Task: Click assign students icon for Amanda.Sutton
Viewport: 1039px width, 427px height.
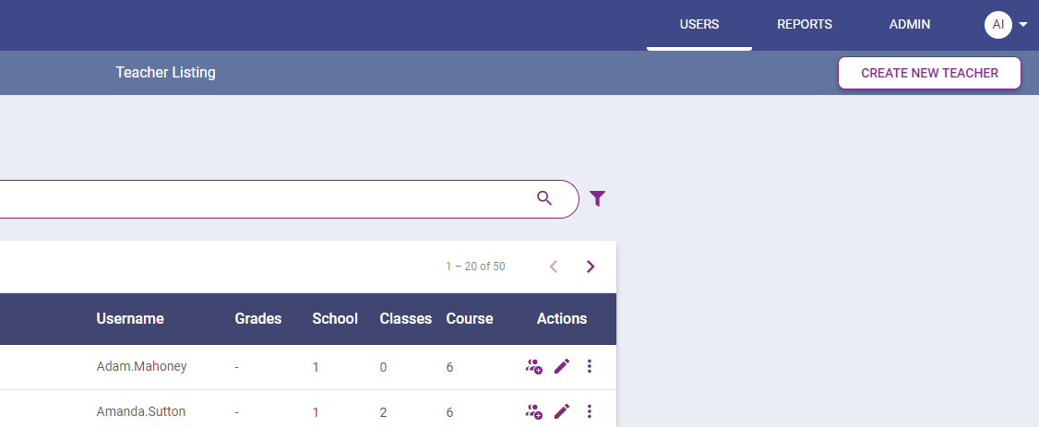Action: (x=533, y=412)
